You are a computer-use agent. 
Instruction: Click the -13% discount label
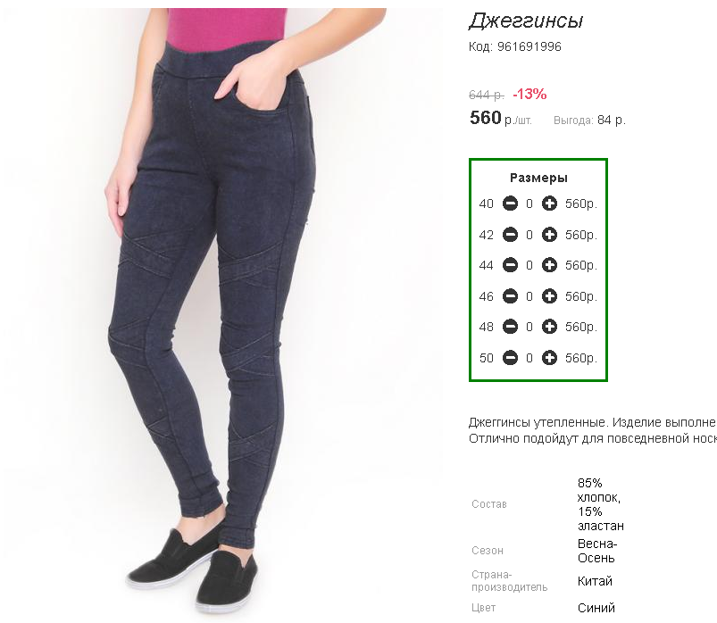tap(529, 94)
